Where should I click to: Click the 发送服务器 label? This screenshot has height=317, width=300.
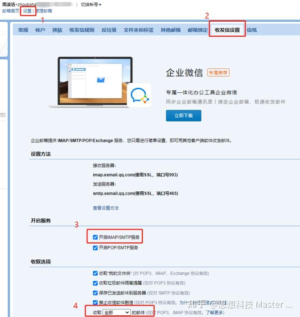105,184
